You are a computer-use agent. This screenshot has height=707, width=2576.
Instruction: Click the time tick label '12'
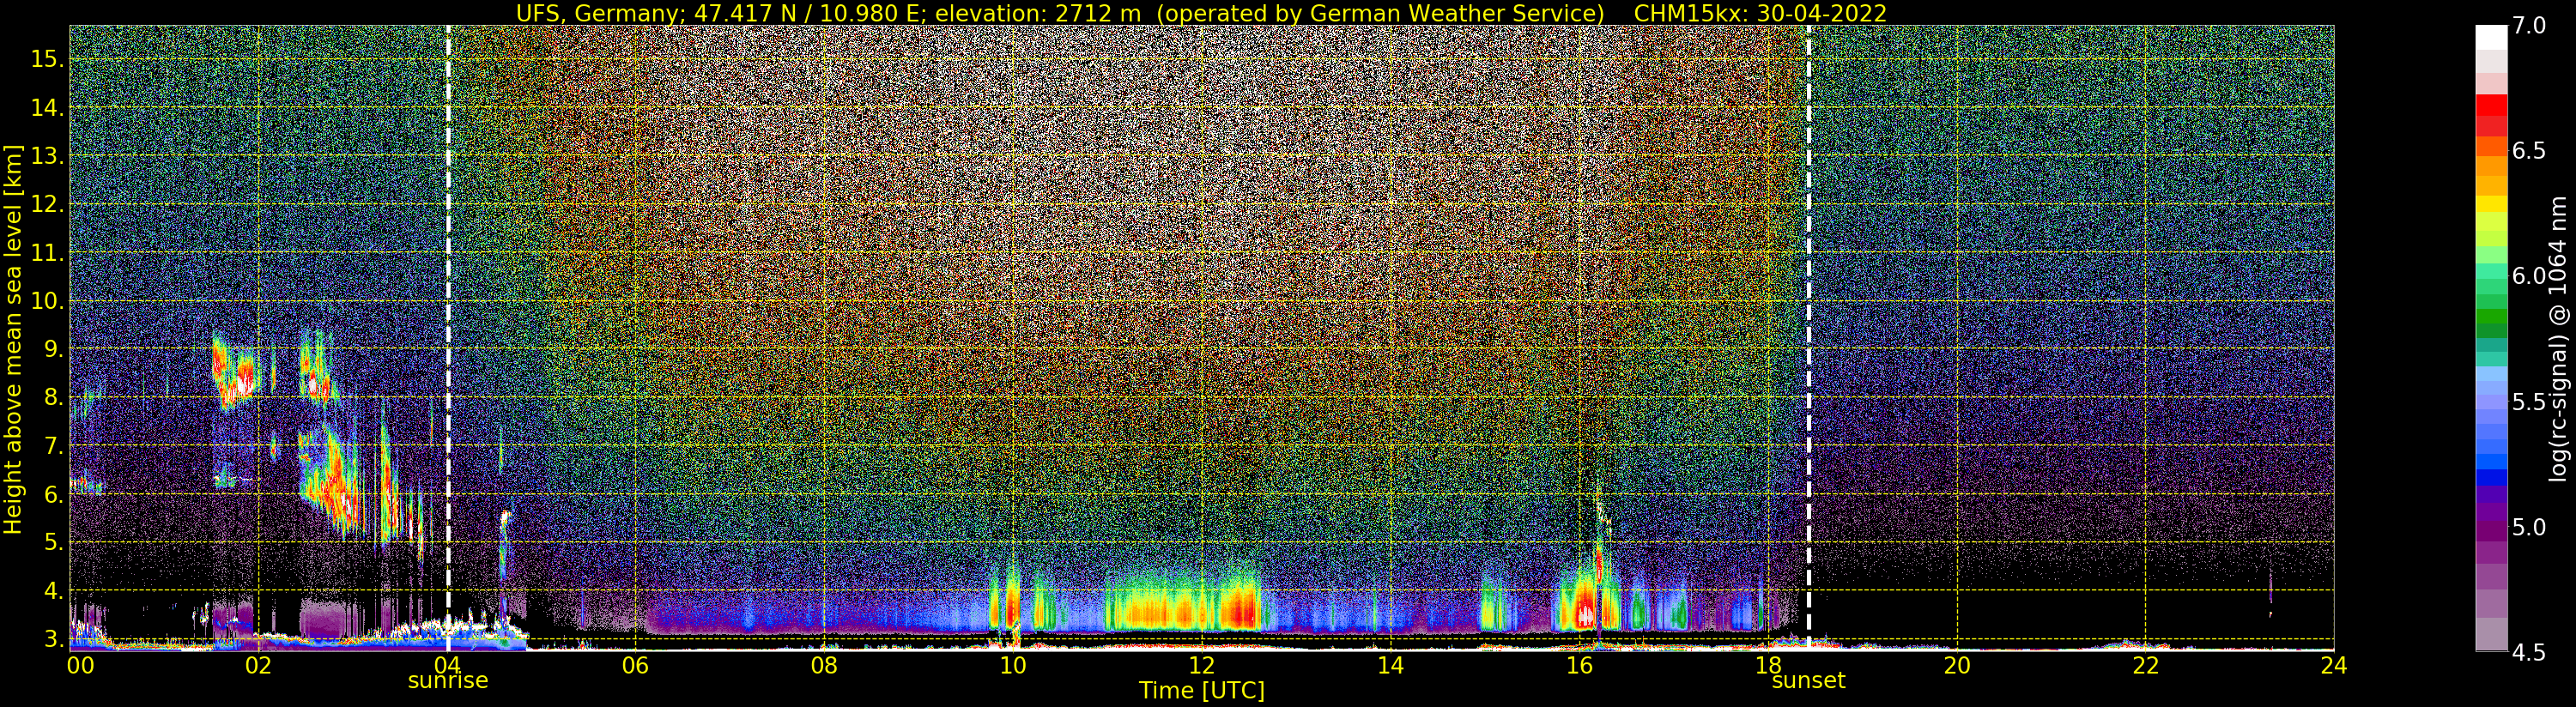(x=1201, y=666)
